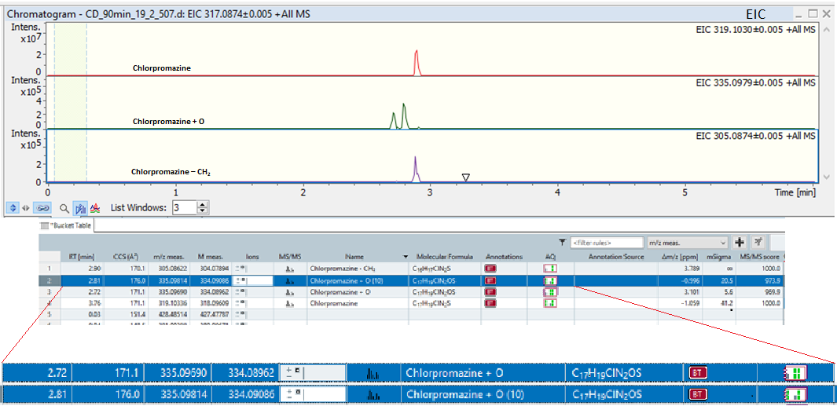Click the overlaid colored traces icon
The height and width of the screenshot is (406, 837).
pyautogui.click(x=96, y=209)
